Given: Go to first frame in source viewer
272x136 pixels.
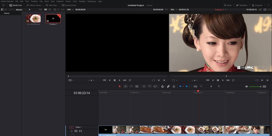Looking at the screenshot, I should tap(104, 80).
